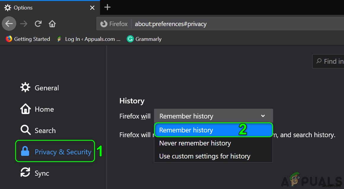
Task: Choose 'Use custom settings for history'
Action: (205, 156)
